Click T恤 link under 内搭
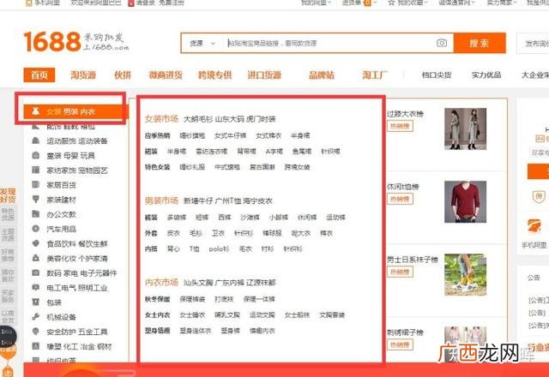The height and width of the screenshot is (377, 549). 194,249
